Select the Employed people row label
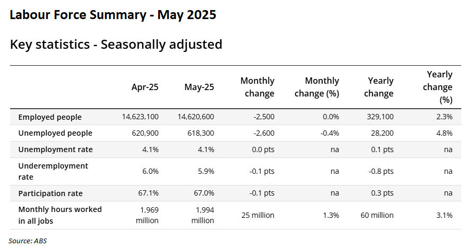 click(x=50, y=117)
